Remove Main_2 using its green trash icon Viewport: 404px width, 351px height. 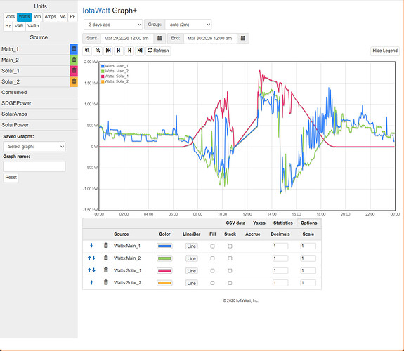pyautogui.click(x=74, y=60)
